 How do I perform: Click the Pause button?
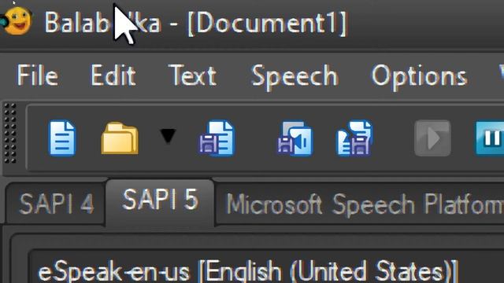(x=490, y=138)
